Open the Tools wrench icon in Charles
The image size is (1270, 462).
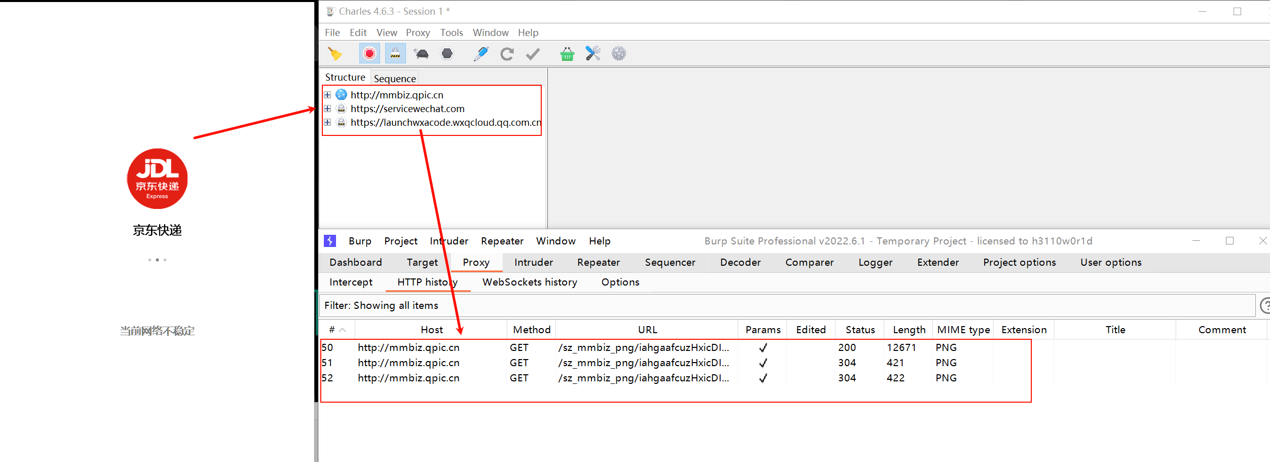click(x=593, y=53)
